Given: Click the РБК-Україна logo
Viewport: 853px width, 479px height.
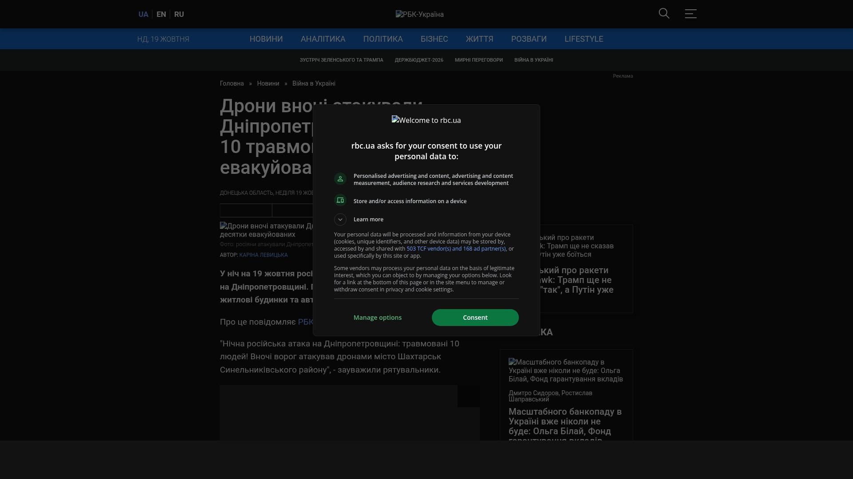Looking at the screenshot, I should (419, 14).
